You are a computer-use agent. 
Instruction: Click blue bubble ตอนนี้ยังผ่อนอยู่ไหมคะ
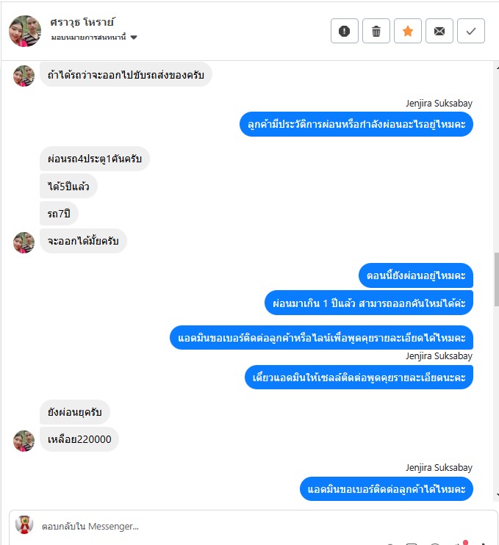pos(416,275)
